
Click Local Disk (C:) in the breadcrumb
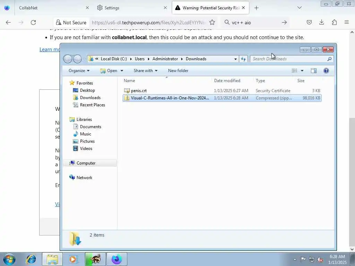coord(114,59)
